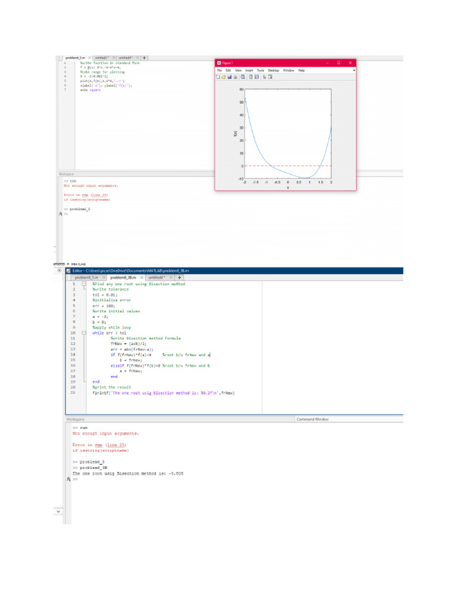Click code line 'err = 100;'
457x610 pixels.
click(x=104, y=306)
